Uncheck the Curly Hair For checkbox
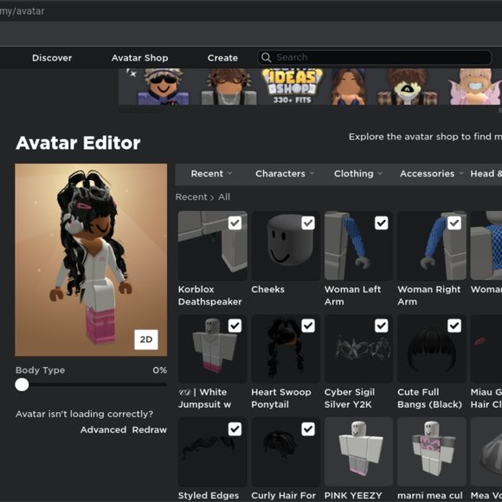502x502 pixels. (308, 429)
